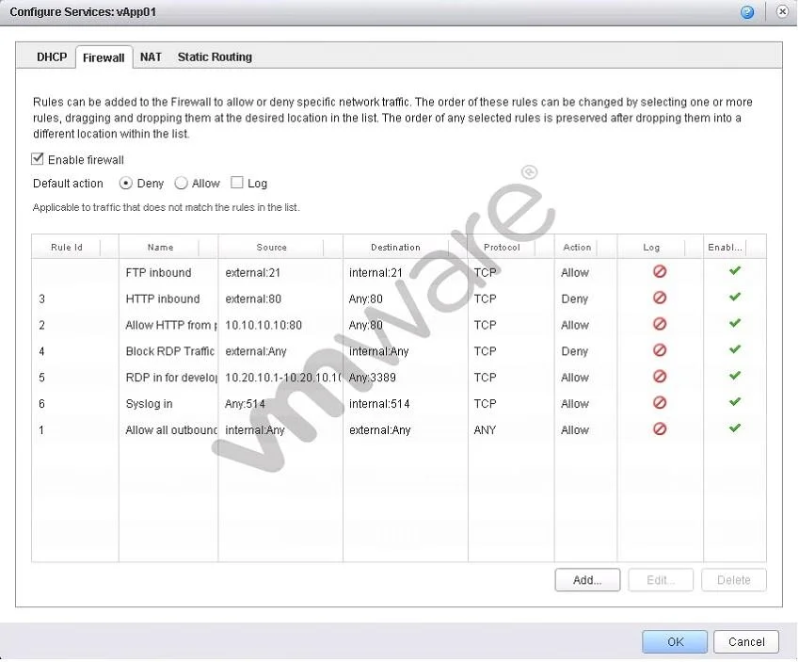The image size is (799, 662).
Task: Click the Cancel button
Action: click(x=746, y=641)
